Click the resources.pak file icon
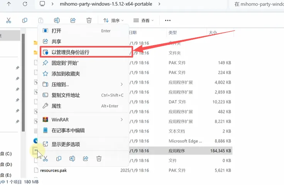Image resolution: width=284 pixels, height=185 pixels. click(36, 170)
